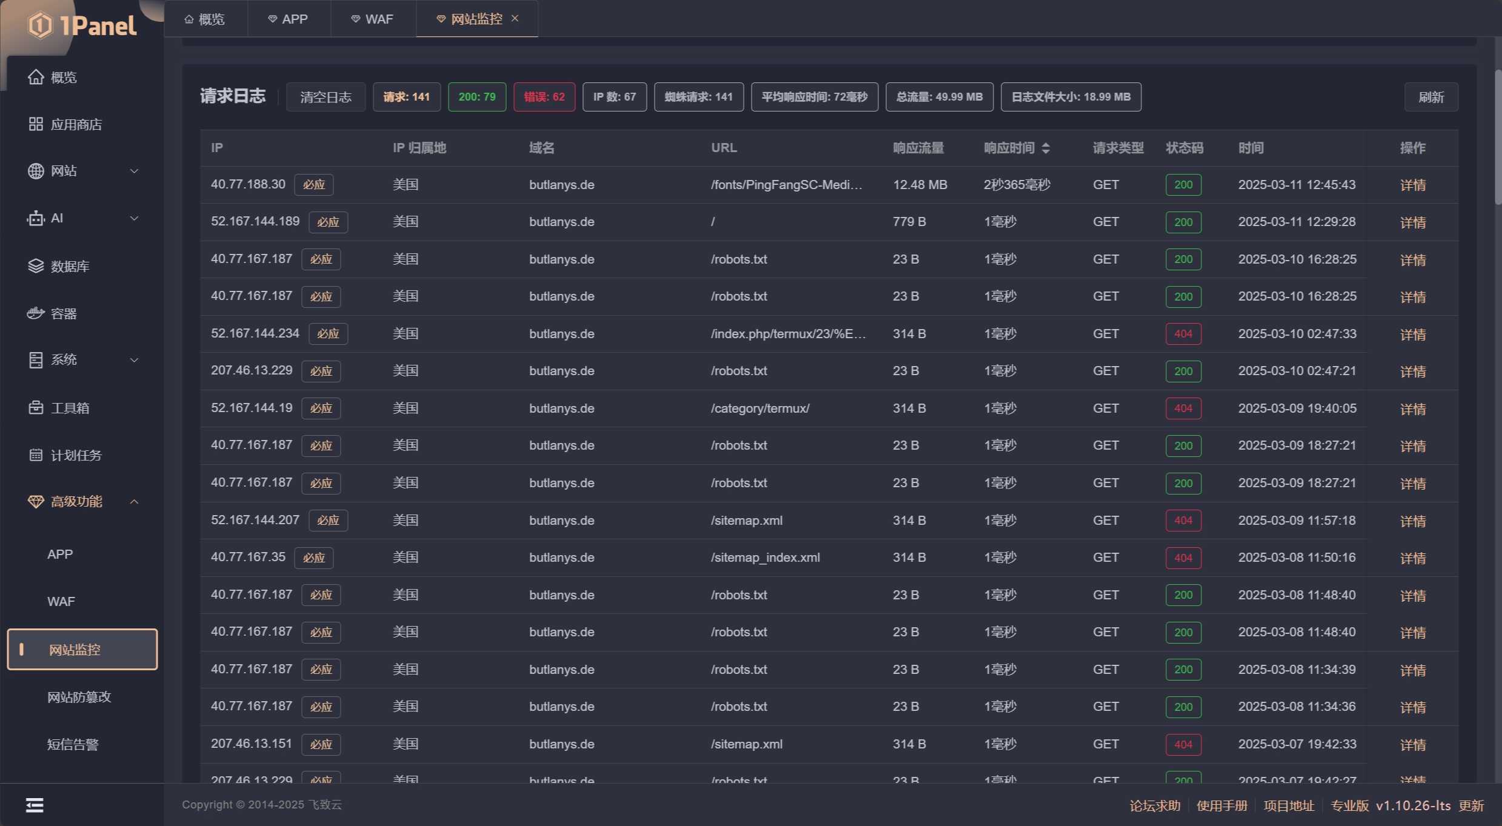The height and width of the screenshot is (826, 1502).
Task: Open 计划任务 calendar icon
Action: pyautogui.click(x=36, y=455)
